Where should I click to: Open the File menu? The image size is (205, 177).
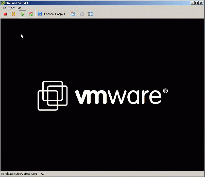click(4, 8)
